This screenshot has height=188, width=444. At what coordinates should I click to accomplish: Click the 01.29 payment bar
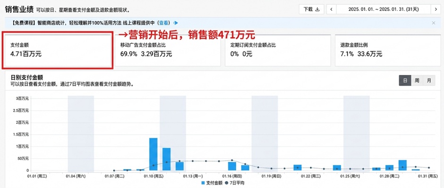click(402, 165)
